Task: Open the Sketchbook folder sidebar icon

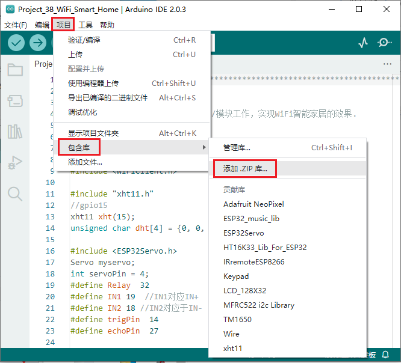Action: (15, 70)
